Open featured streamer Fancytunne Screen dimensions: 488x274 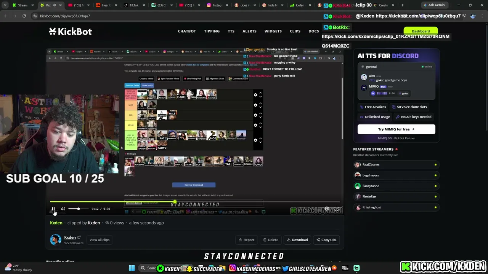pos(396,186)
